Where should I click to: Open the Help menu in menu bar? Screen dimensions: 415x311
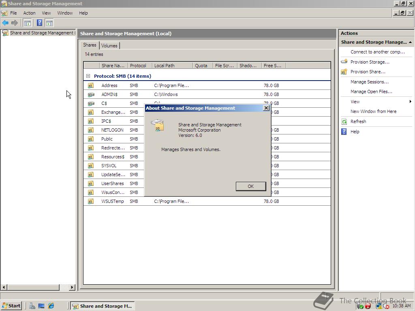click(83, 13)
